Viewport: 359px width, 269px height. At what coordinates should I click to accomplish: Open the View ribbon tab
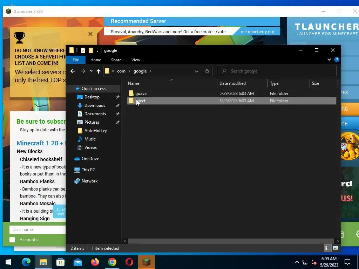click(x=136, y=60)
